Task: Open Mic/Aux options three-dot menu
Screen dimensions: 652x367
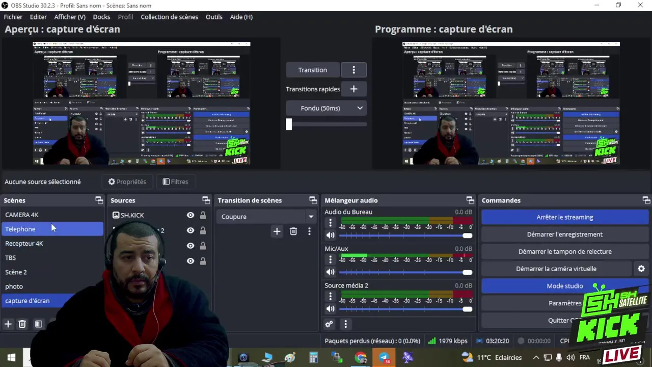Action: 330,259
